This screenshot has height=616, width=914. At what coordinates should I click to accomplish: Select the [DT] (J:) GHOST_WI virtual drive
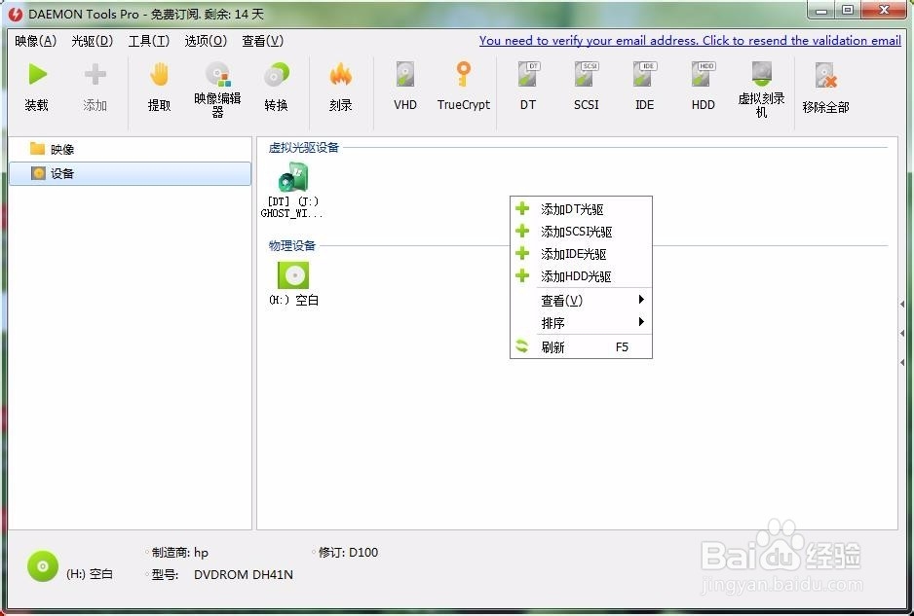(x=292, y=191)
